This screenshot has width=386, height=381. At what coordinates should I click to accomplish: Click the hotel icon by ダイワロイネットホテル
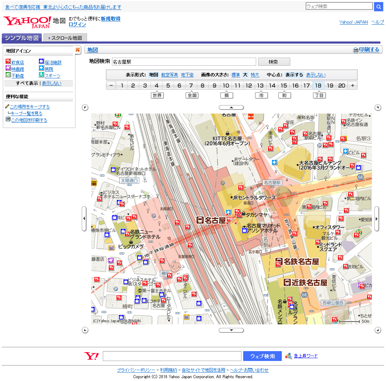click(x=113, y=169)
